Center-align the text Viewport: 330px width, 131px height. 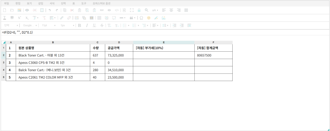coord(171,10)
